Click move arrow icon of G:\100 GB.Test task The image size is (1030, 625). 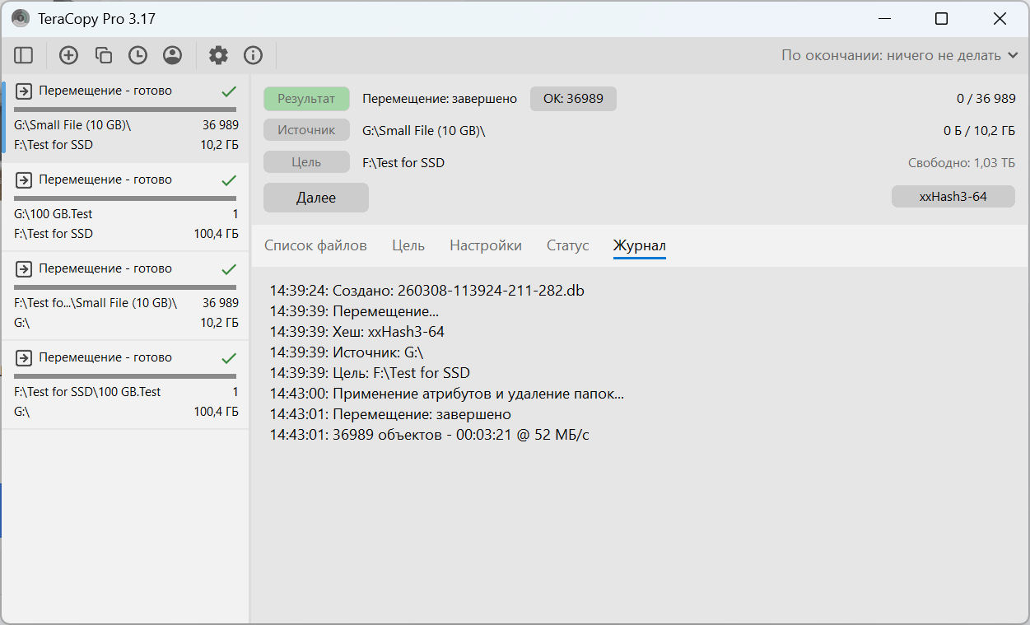point(24,180)
